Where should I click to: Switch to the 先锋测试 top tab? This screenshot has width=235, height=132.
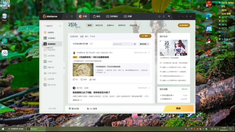click(112, 16)
